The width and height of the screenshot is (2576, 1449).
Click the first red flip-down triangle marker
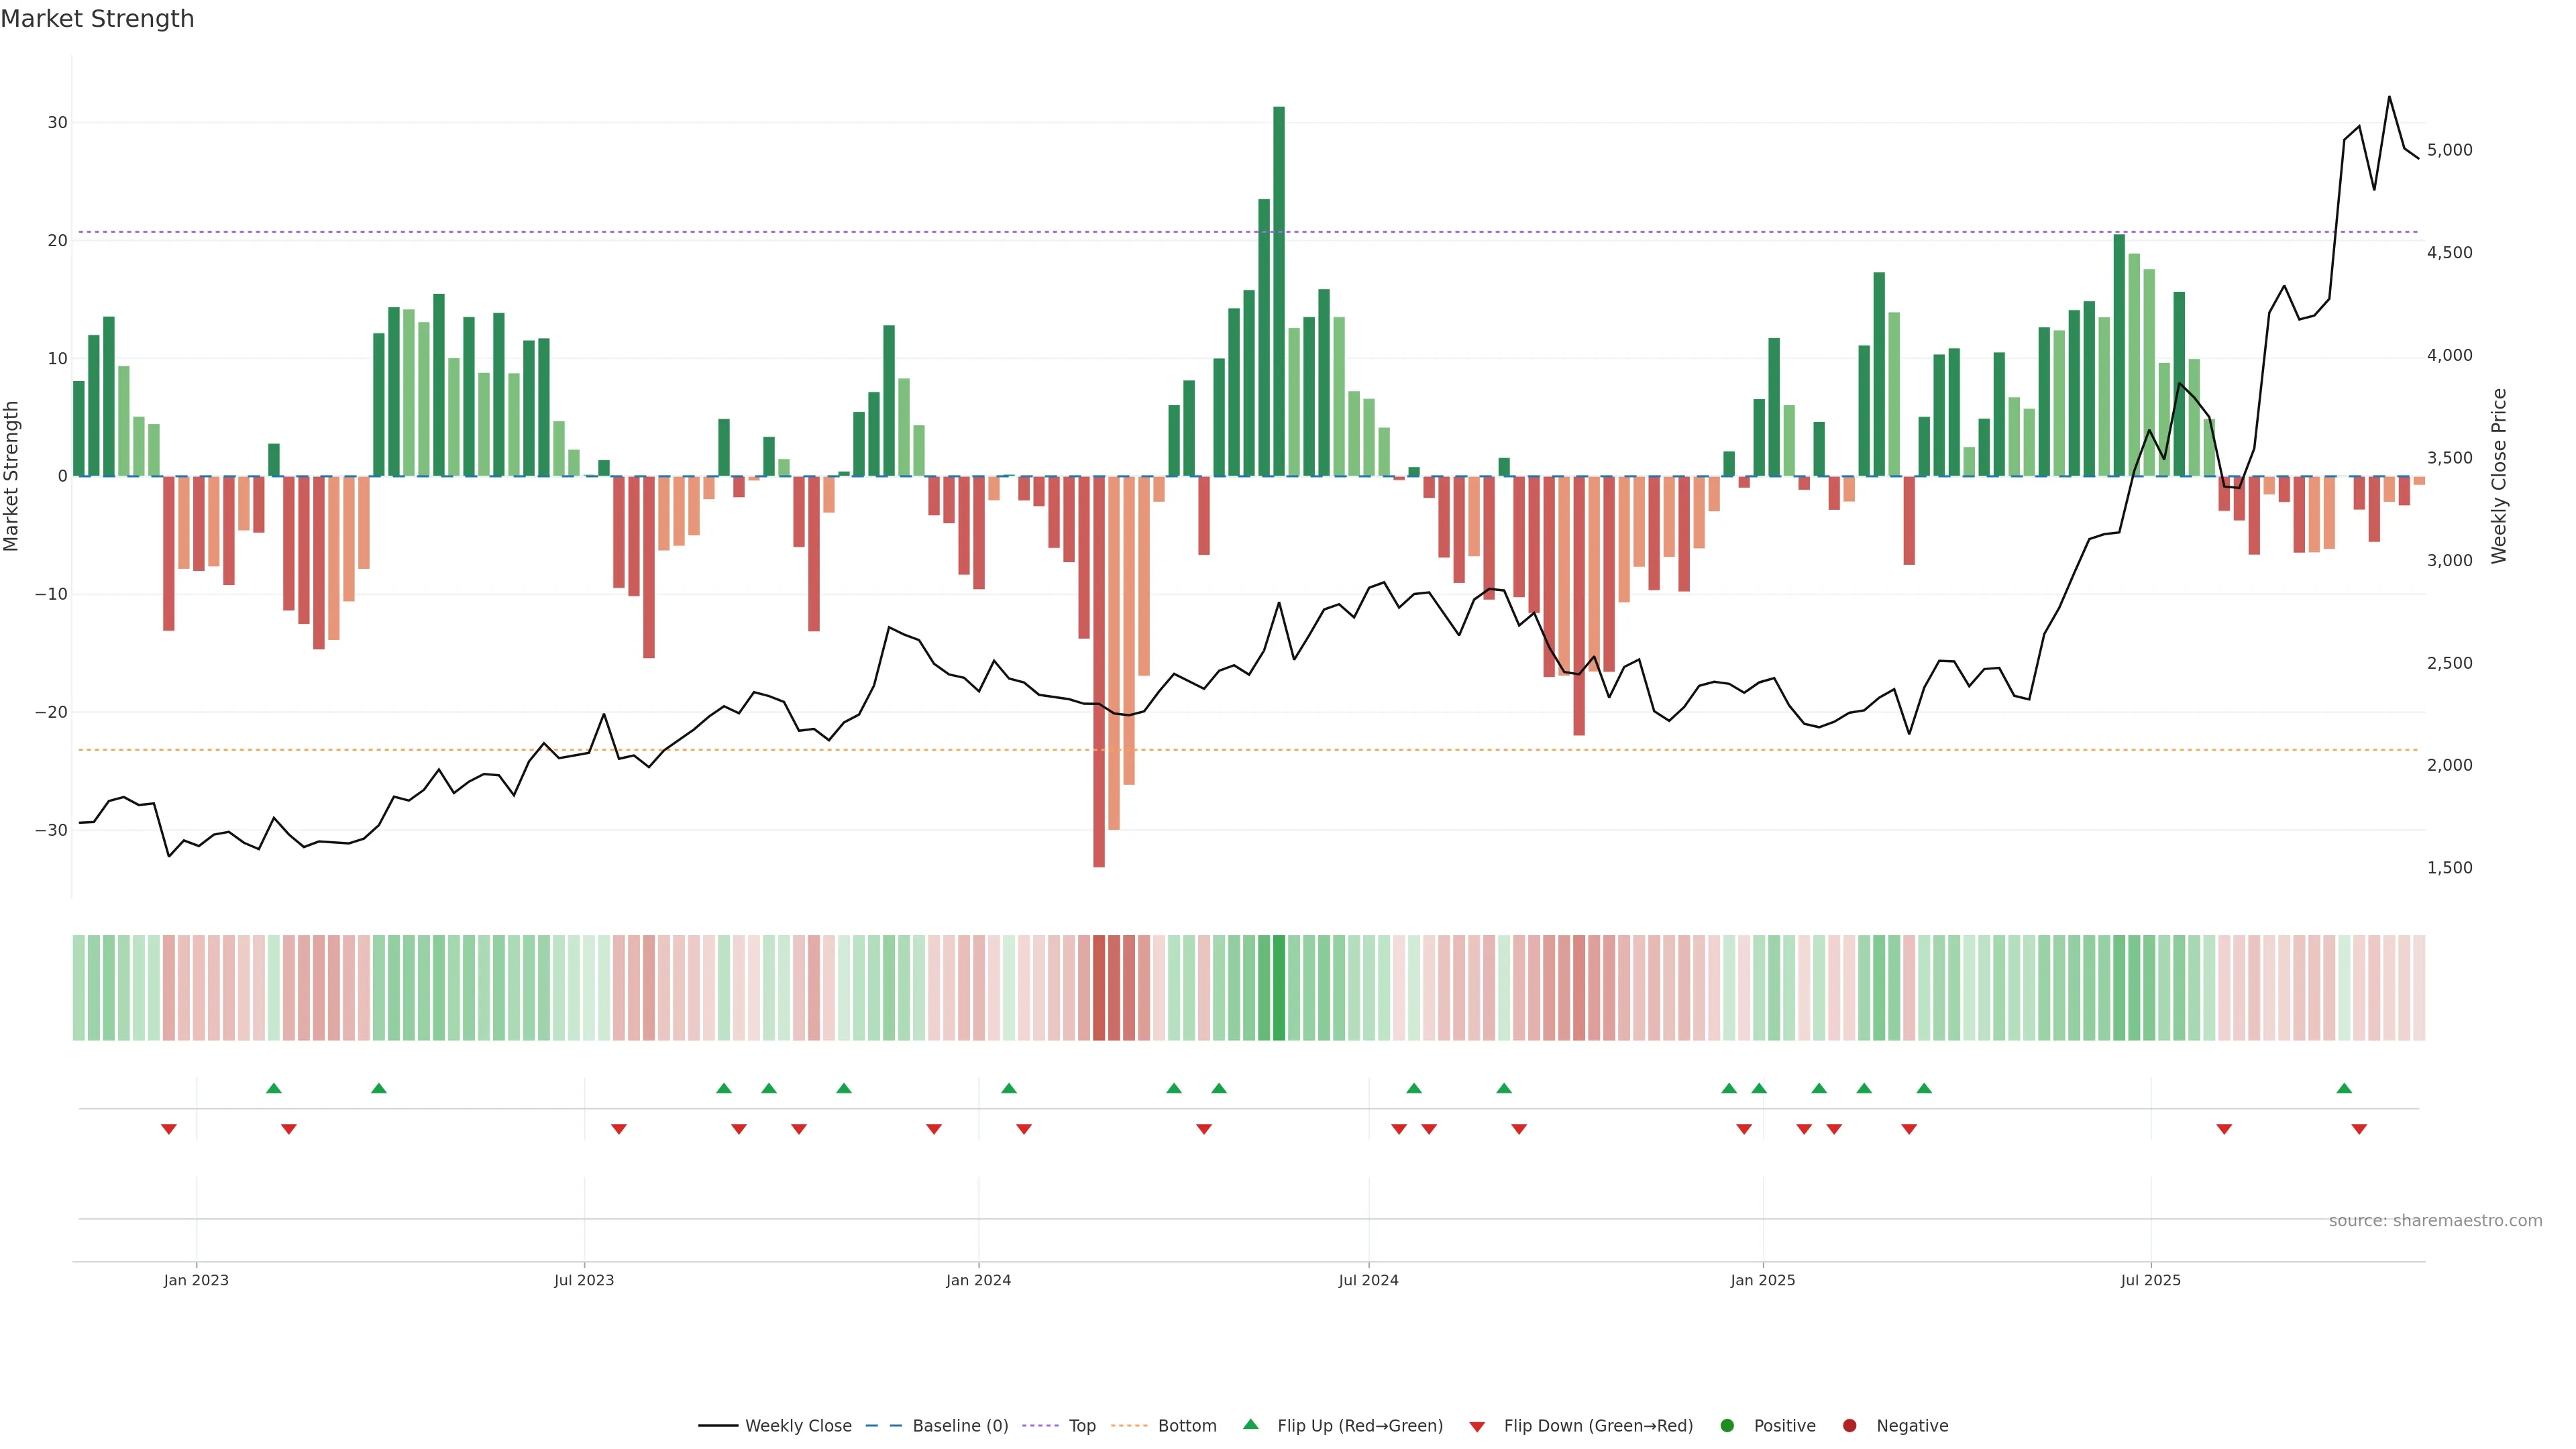[169, 1129]
